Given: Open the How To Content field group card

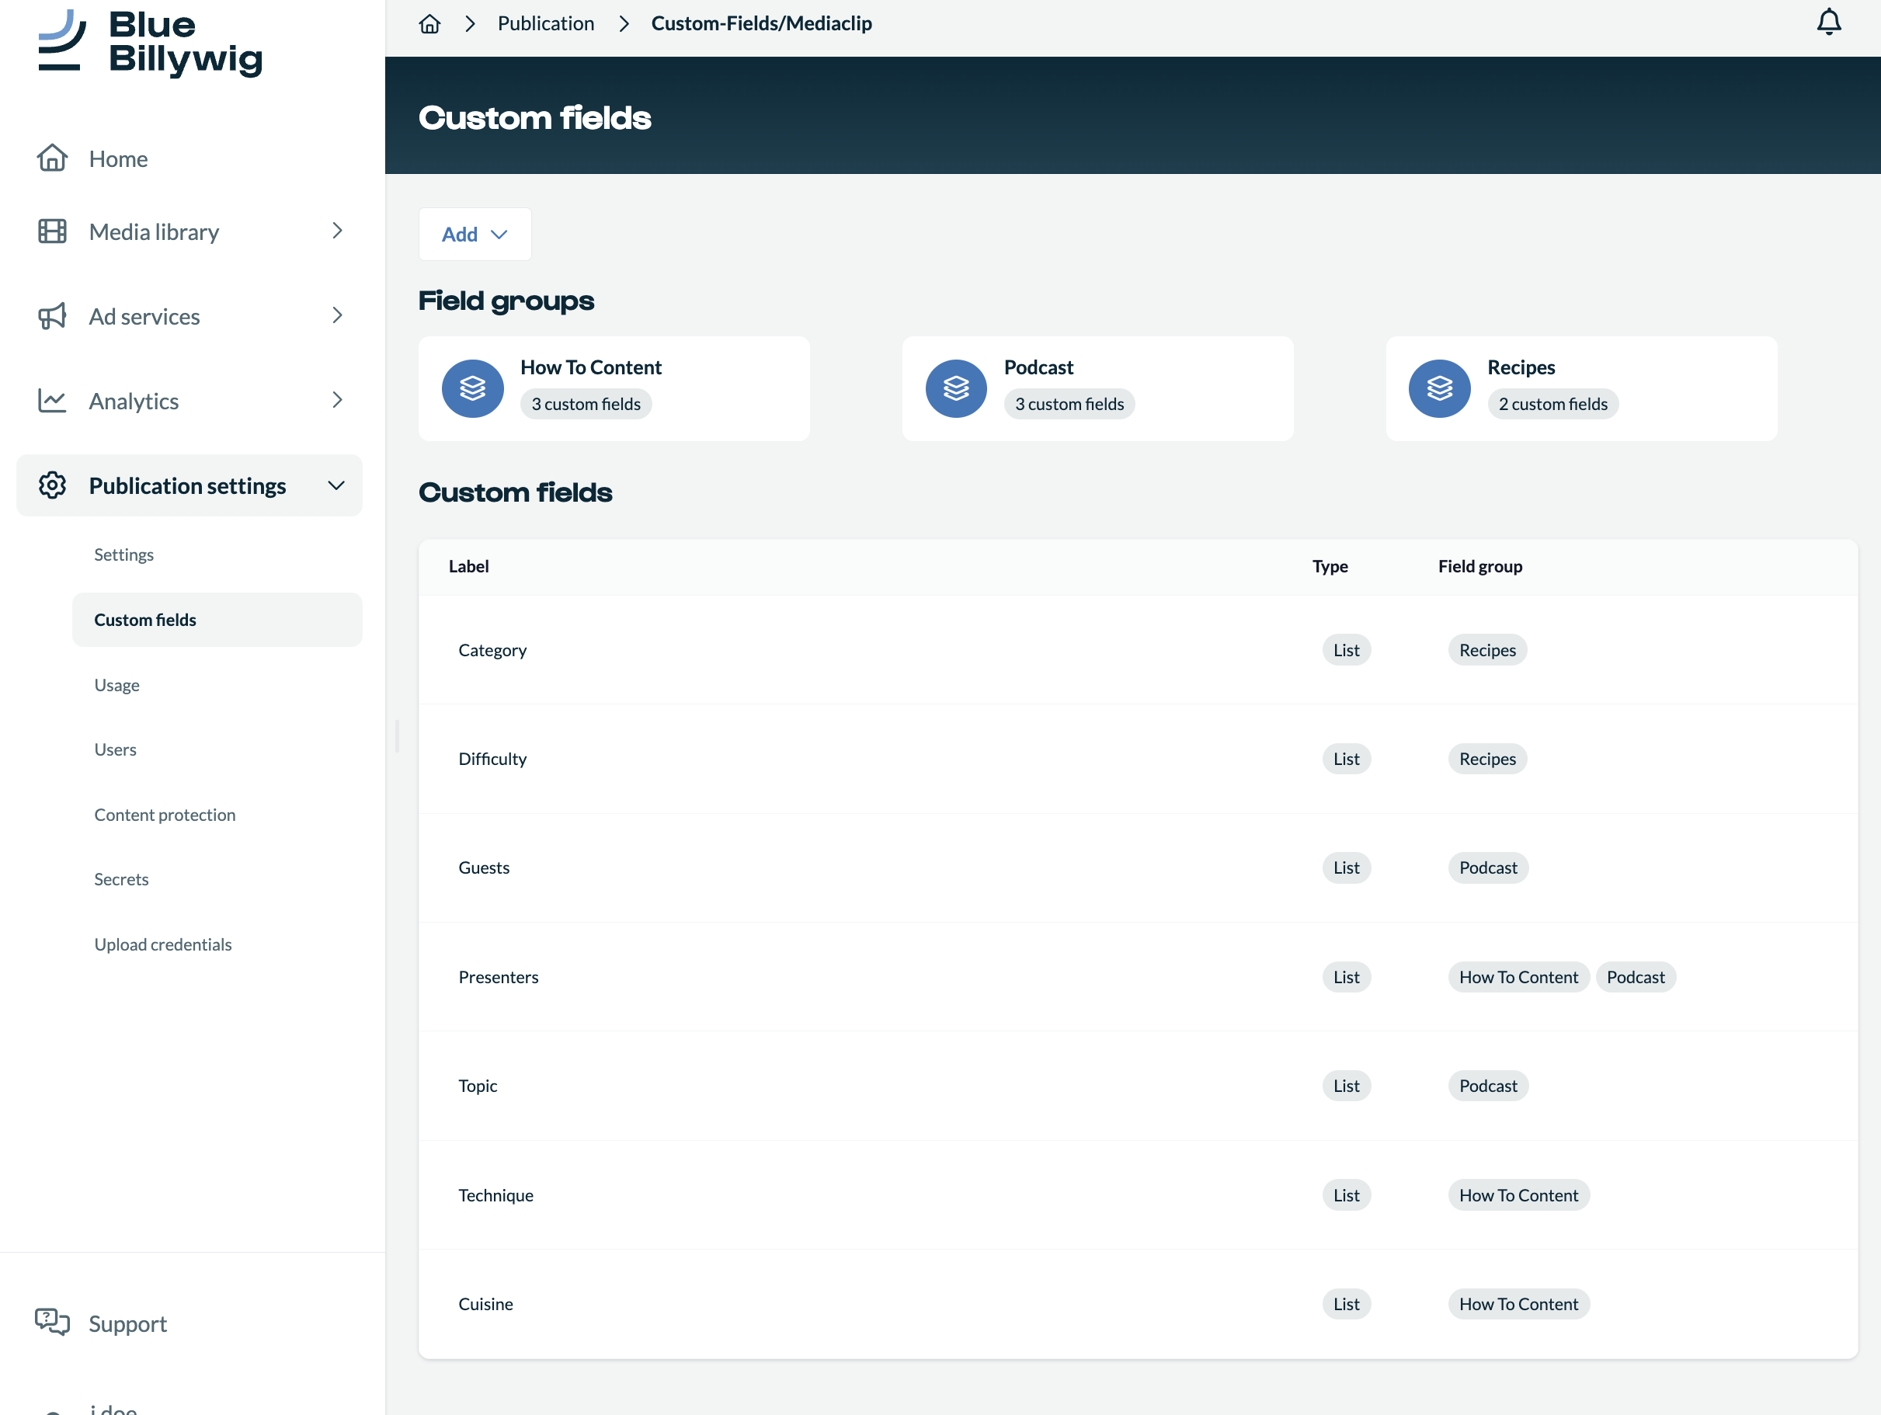Looking at the screenshot, I should pyautogui.click(x=613, y=388).
